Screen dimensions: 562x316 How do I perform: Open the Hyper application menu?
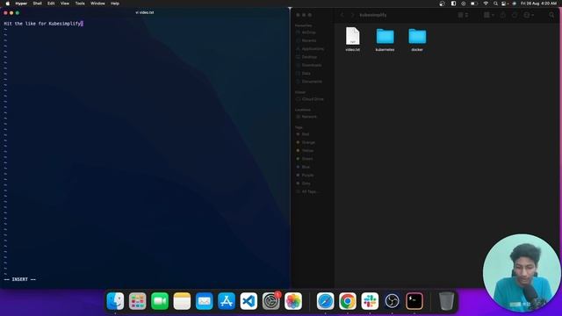click(x=21, y=4)
